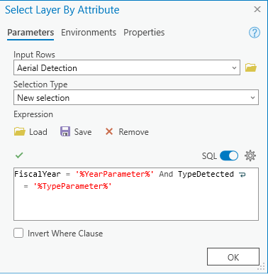Click the green verify expression checkmark

coord(19,155)
